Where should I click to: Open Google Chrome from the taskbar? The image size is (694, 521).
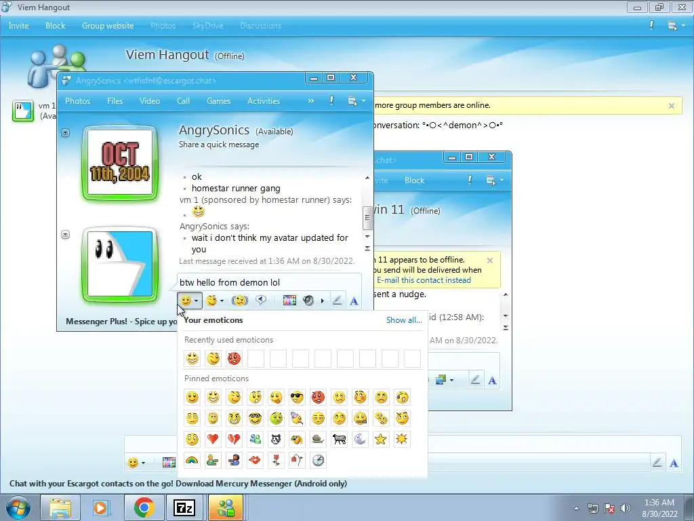[x=144, y=507]
